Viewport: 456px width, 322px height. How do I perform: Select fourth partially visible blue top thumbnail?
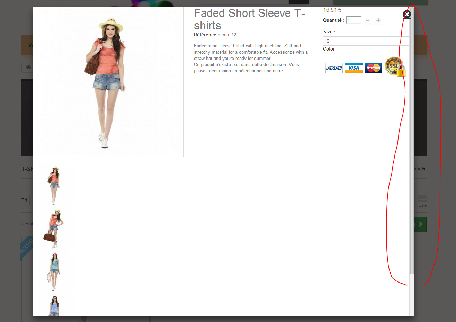pyautogui.click(x=54, y=305)
